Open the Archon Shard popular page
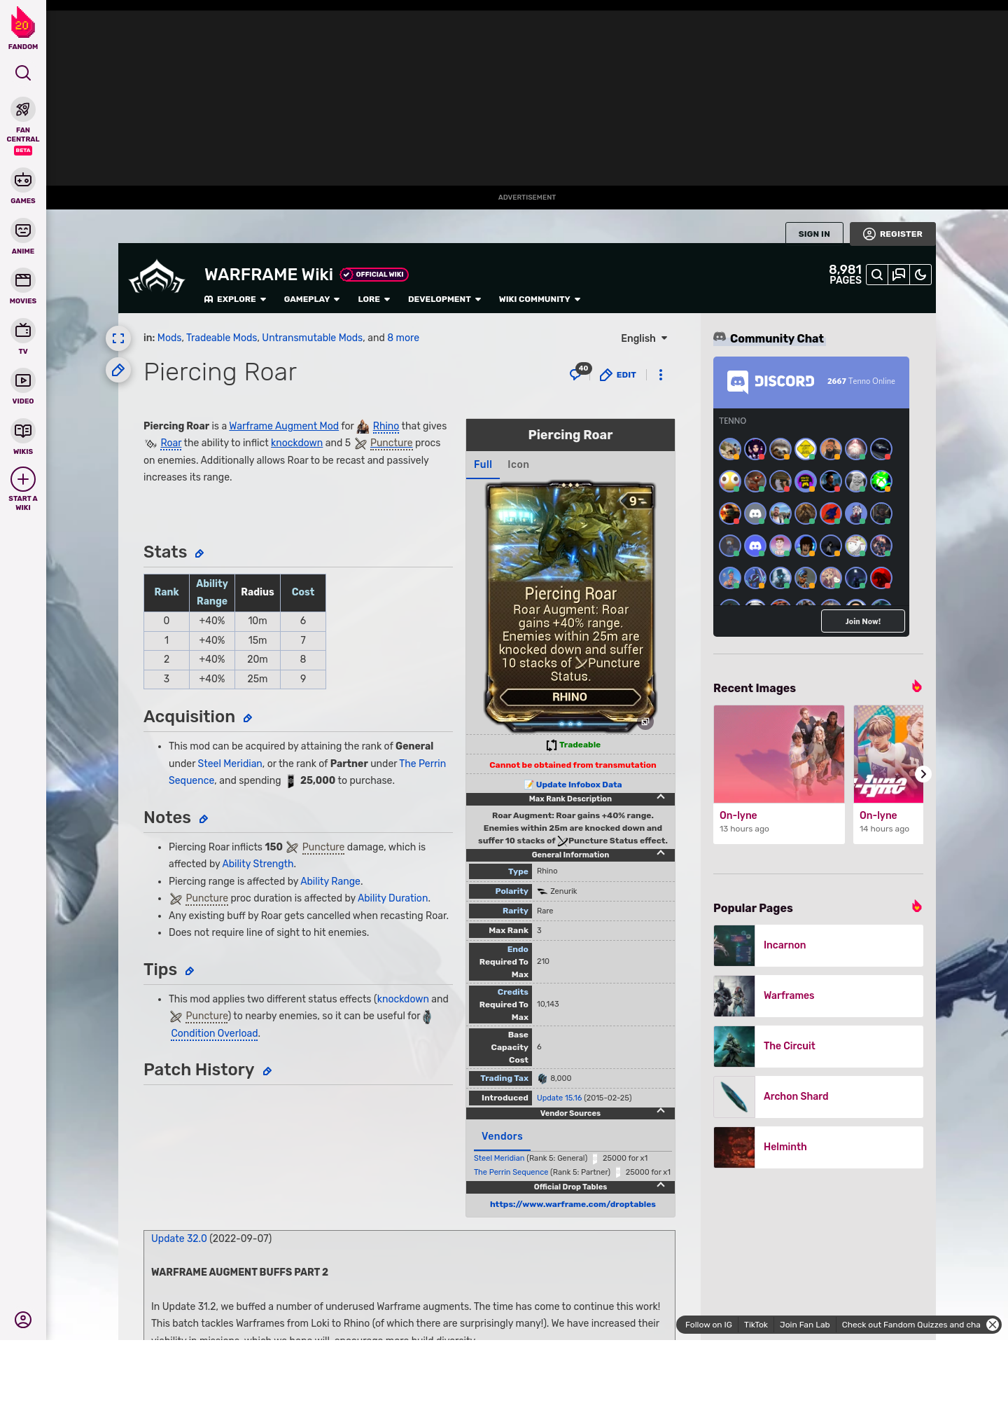The width and height of the screenshot is (1008, 1401). point(818,1096)
